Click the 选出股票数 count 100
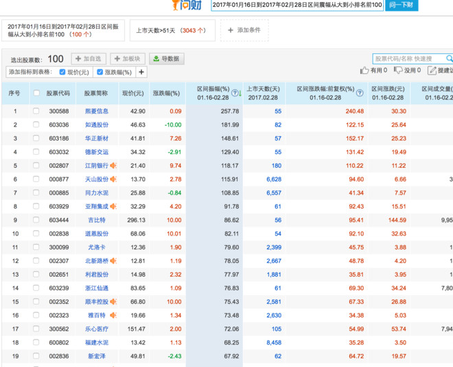The width and height of the screenshot is (453, 367). click(x=56, y=59)
